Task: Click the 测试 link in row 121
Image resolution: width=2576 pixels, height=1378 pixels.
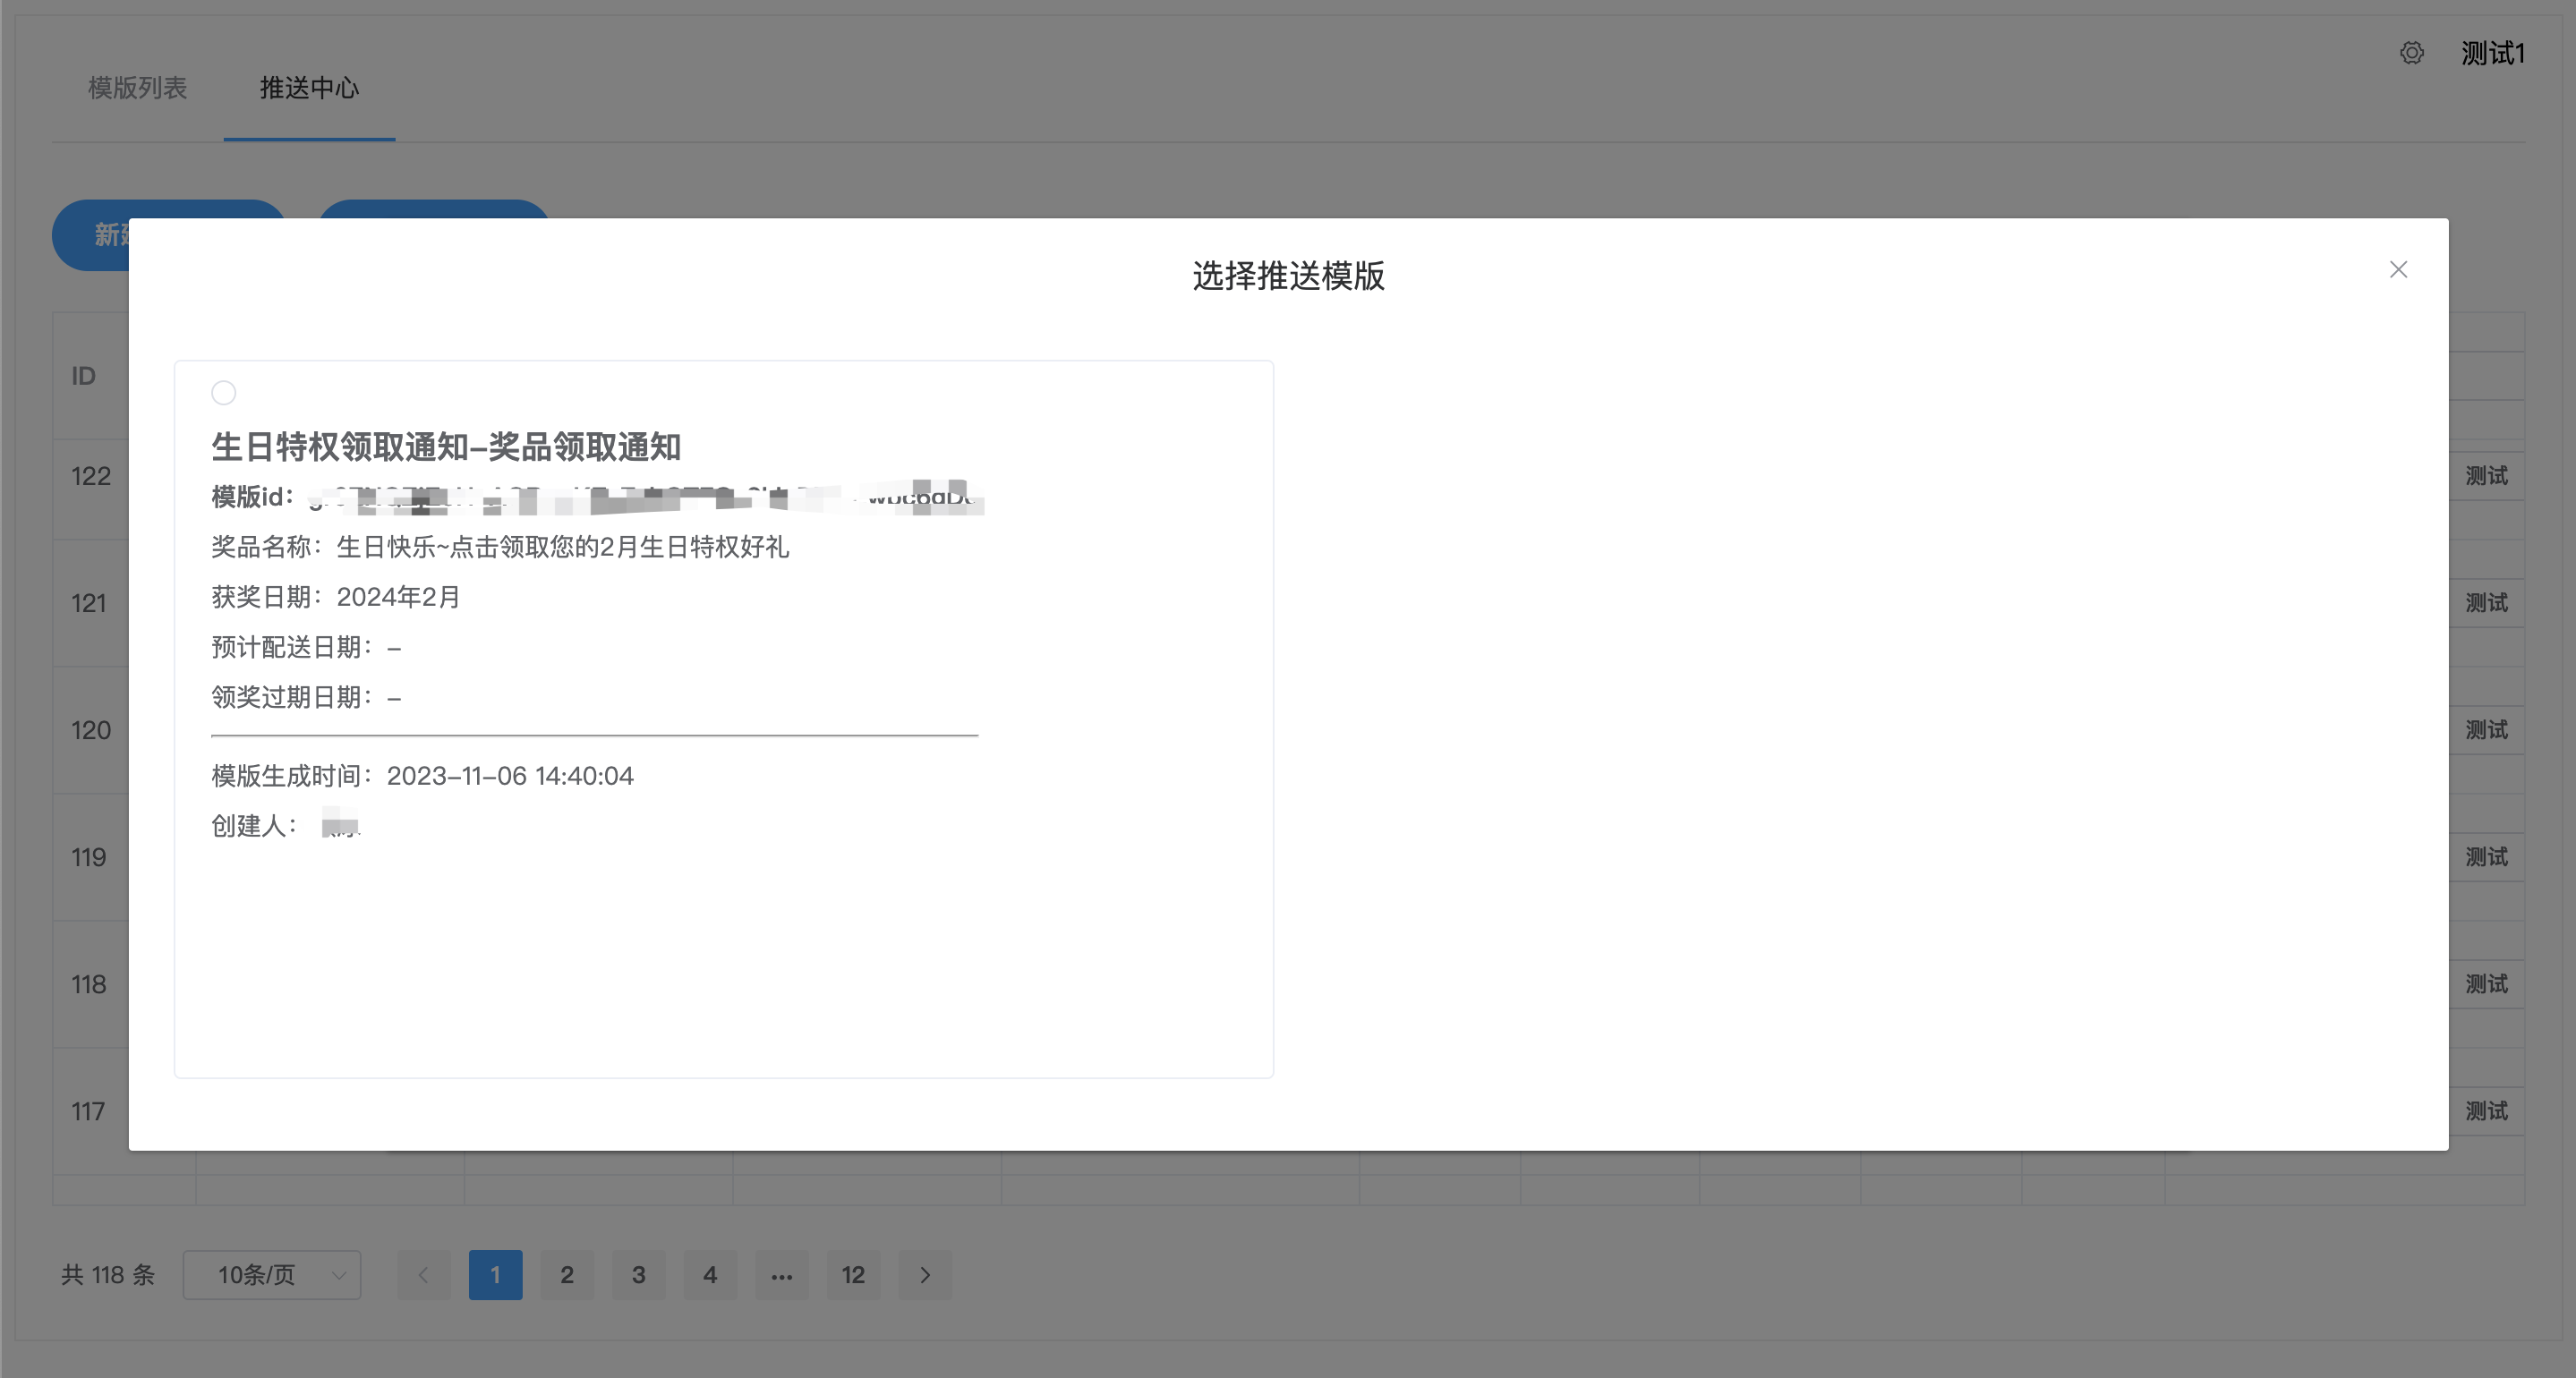Action: [2487, 603]
